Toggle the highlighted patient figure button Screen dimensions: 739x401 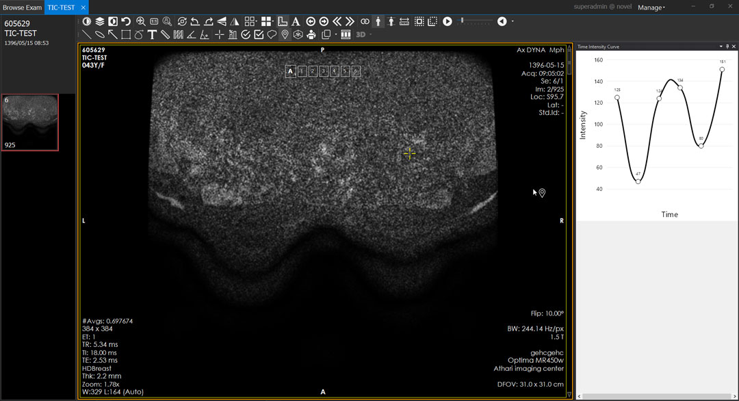(x=378, y=21)
